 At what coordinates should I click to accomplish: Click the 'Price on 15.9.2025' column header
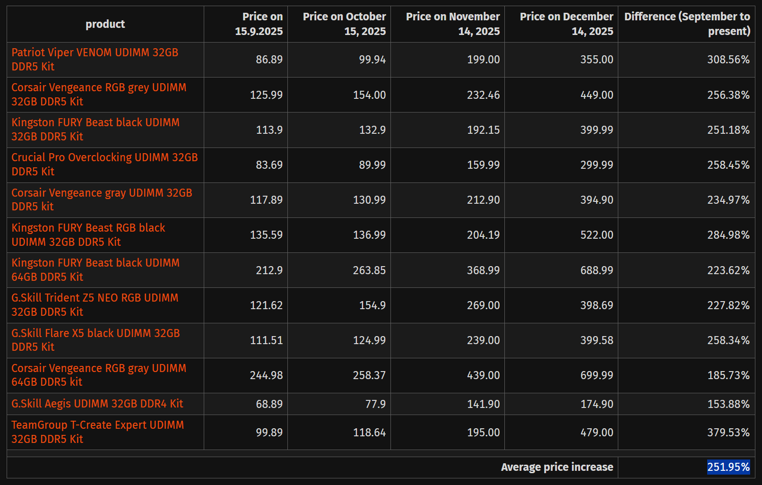pyautogui.click(x=259, y=24)
